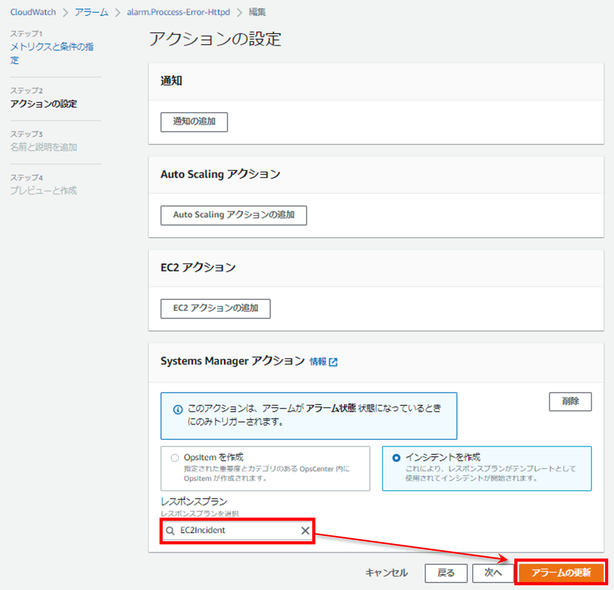Select the インシデントを作成 radio button
Screen dimensions: 614x590
tap(396, 457)
